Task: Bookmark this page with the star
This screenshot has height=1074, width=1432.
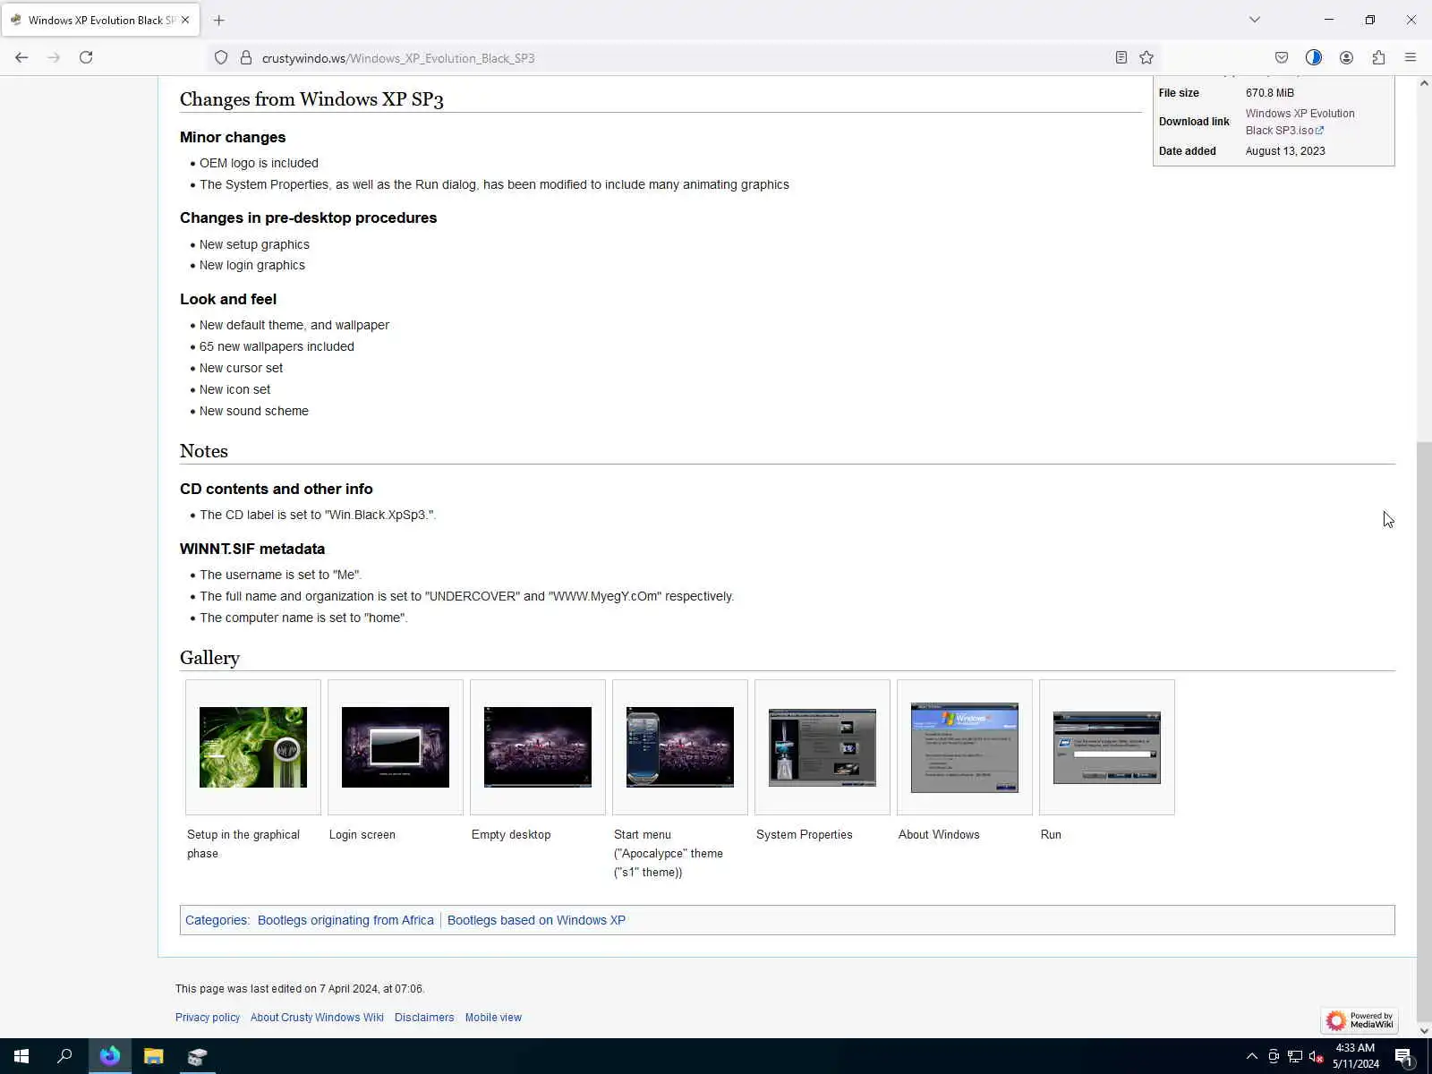Action: coord(1146,57)
